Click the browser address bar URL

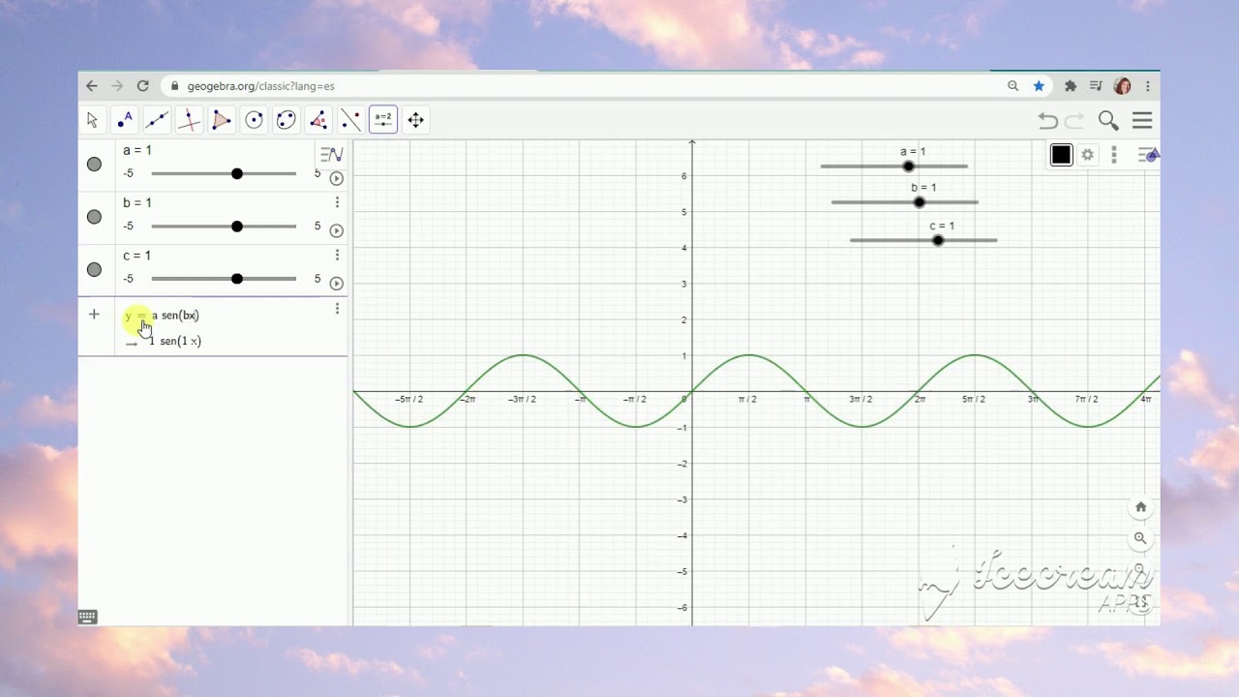coord(261,86)
